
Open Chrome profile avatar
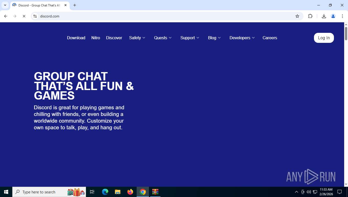point(333,16)
